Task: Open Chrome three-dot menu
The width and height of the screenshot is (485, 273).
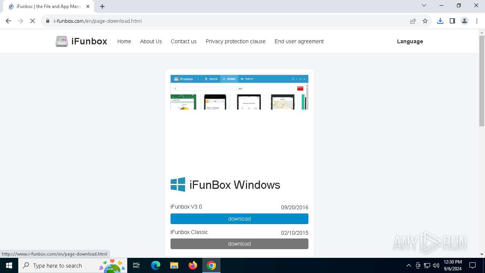Action: 476,21
